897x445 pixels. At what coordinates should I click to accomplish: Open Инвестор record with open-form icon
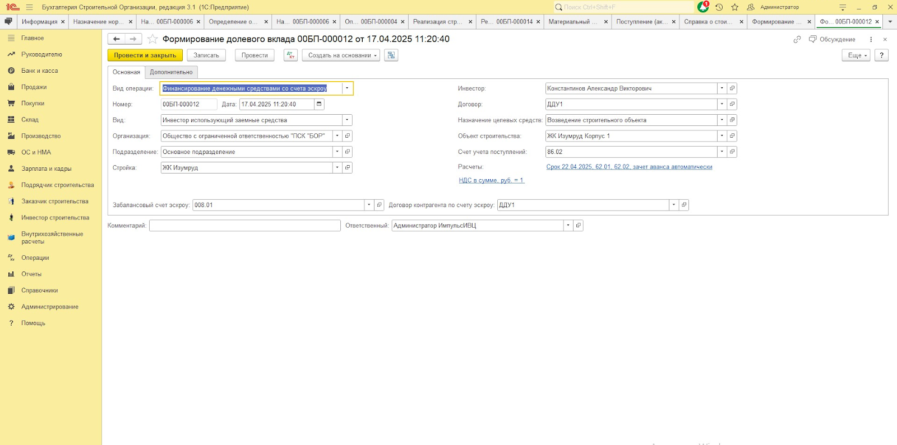(732, 88)
